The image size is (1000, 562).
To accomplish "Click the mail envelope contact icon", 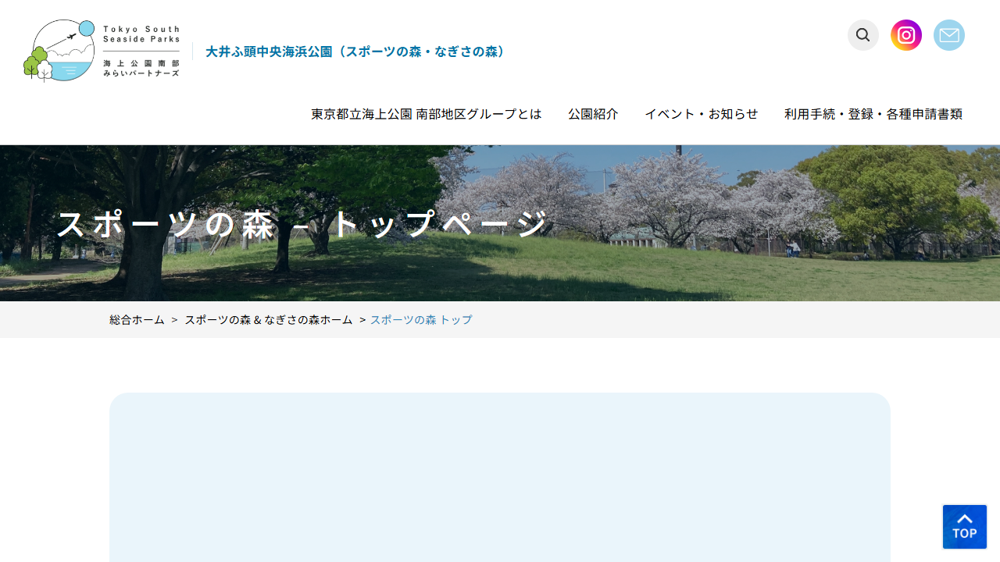I will [x=949, y=35].
